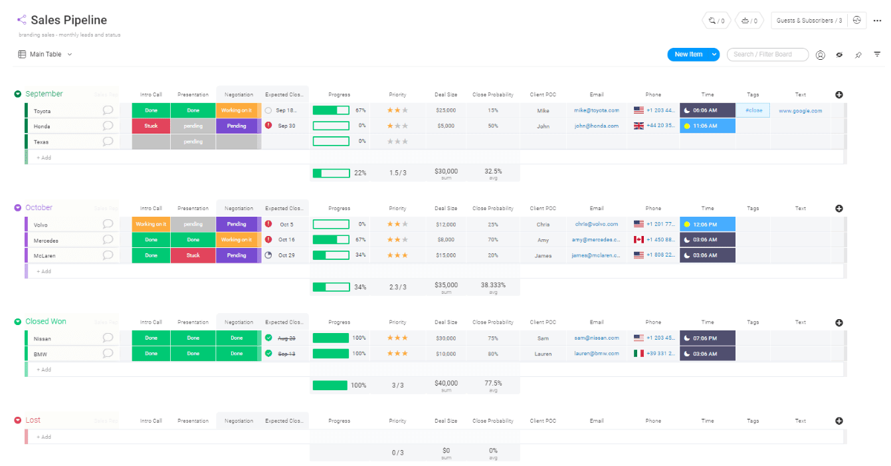891x466 pixels.
Task: Click Closed Won Priority column header
Action: (x=397, y=322)
